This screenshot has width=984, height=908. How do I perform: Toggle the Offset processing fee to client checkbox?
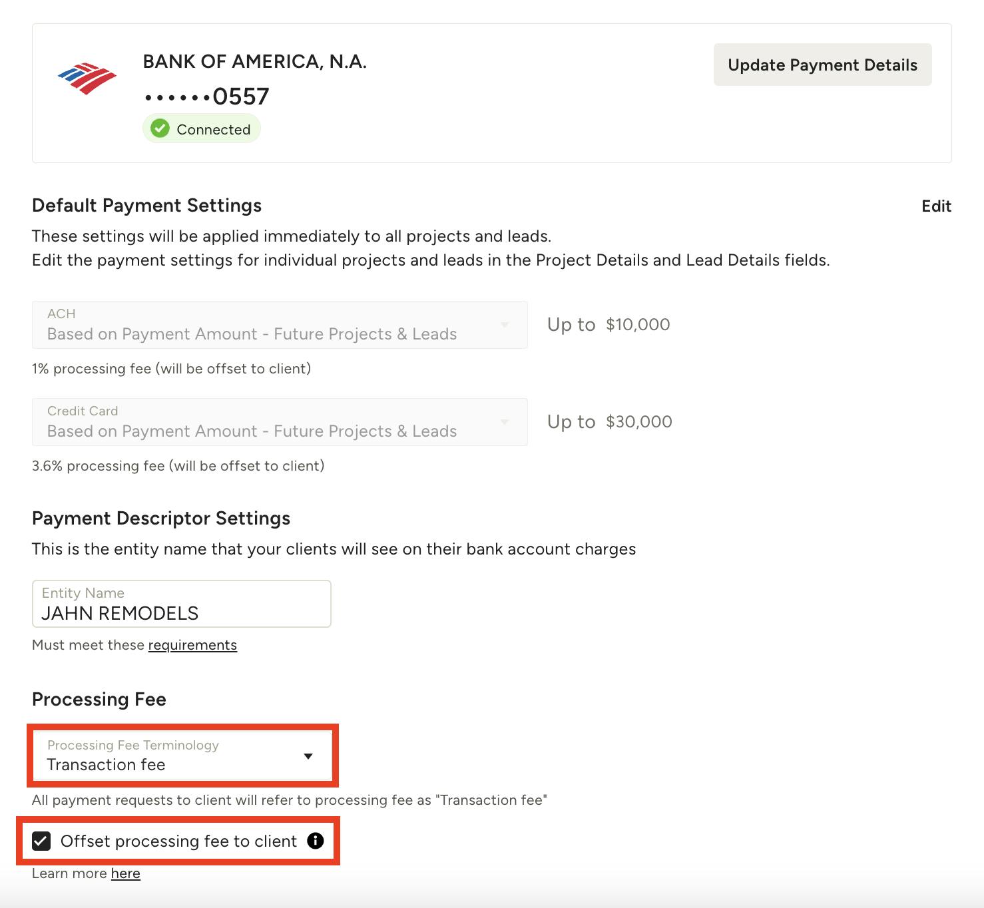pos(42,841)
